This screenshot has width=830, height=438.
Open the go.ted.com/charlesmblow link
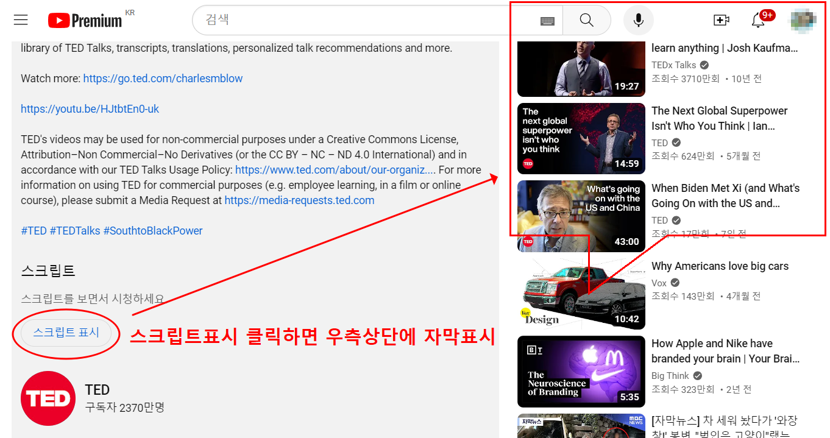pos(163,79)
